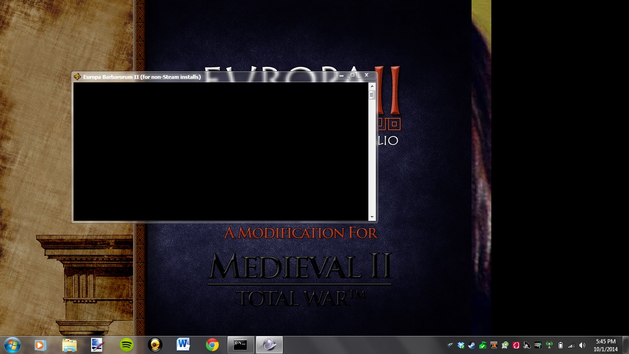The image size is (629, 354).
Task: Click the Dropbox tray icon
Action: click(x=461, y=345)
